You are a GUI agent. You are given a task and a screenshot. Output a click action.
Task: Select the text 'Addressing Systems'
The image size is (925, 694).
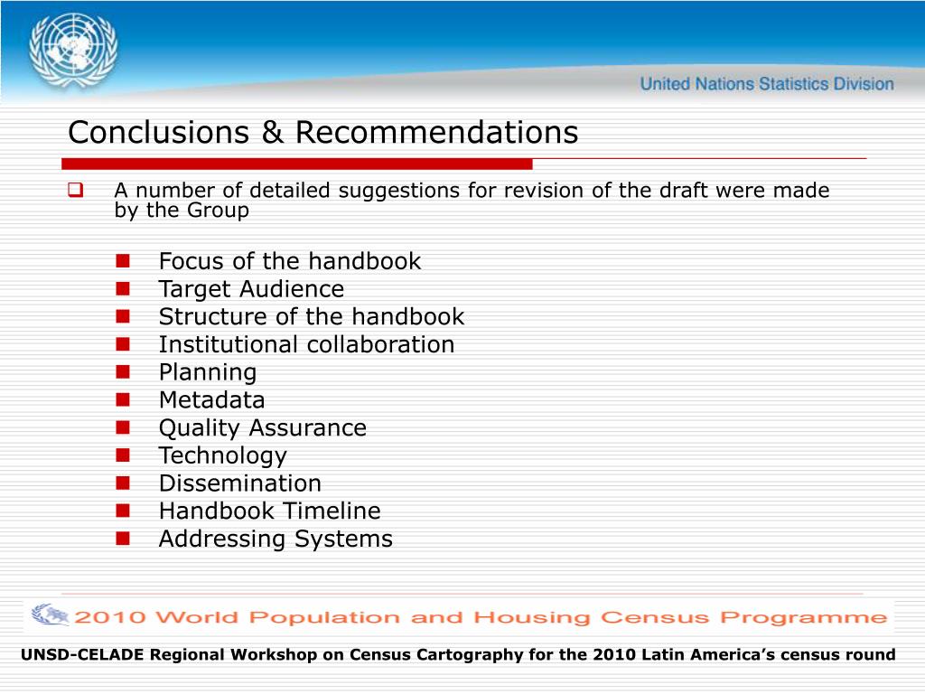[276, 539]
